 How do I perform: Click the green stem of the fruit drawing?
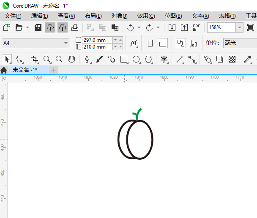pos(137,114)
